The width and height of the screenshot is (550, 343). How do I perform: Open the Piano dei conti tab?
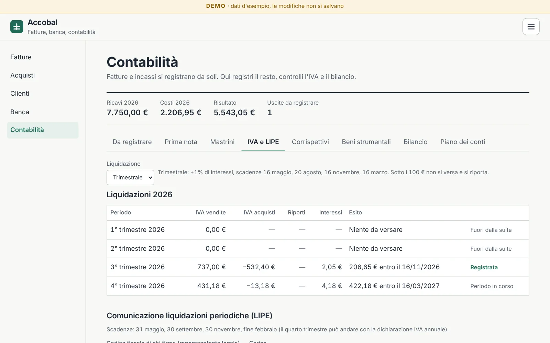pyautogui.click(x=463, y=142)
